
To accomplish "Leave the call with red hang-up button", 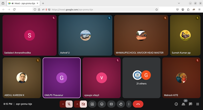I will [x=138, y=104].
